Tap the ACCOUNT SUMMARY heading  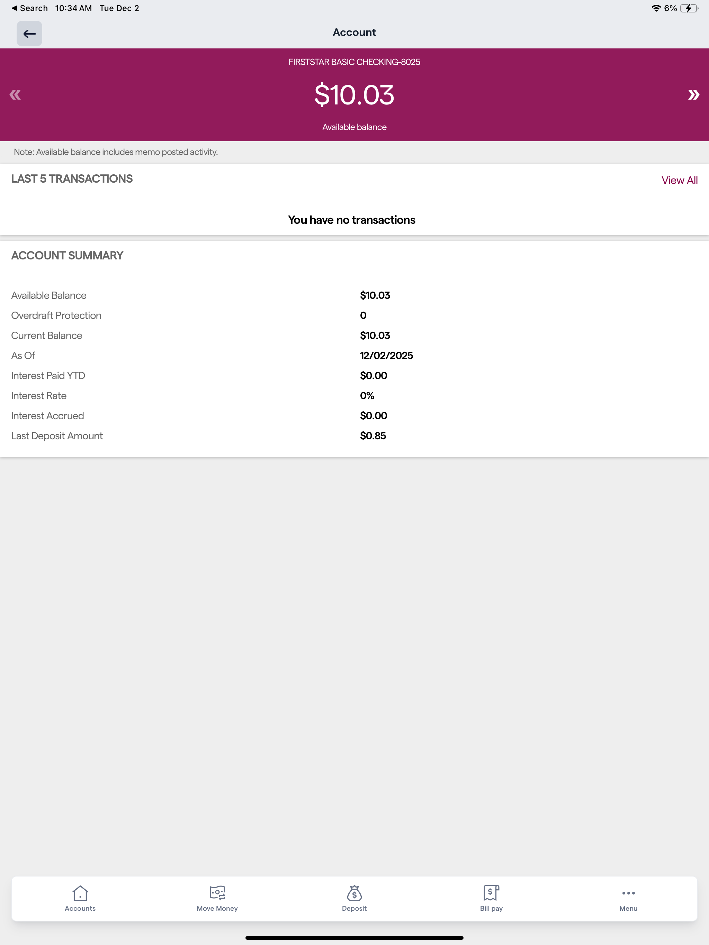67,256
